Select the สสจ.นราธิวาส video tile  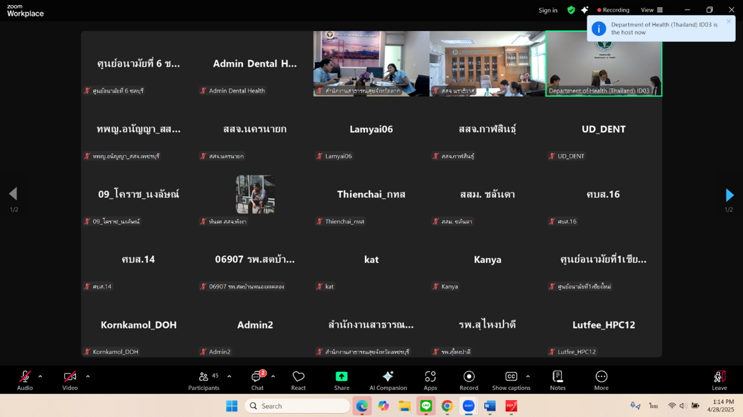[x=487, y=63]
